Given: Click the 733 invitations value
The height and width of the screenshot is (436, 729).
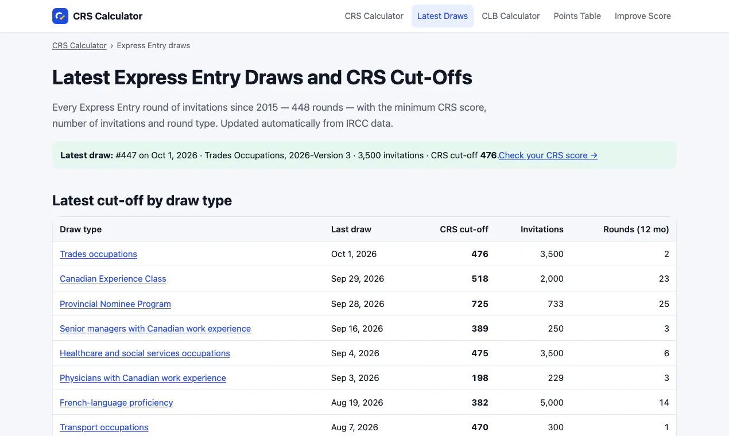Looking at the screenshot, I should tap(556, 304).
